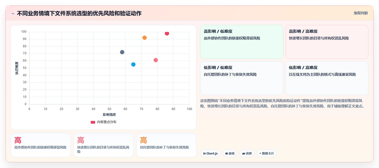Image resolution: width=379 pixels, height=168 pixels.
Task: Click the dark gray scatter point
Action: click(122, 52)
